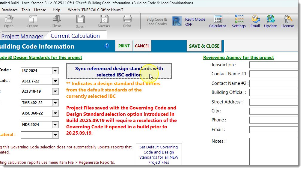Expand the ASCE 7-22 loads dropdown

click(55, 81)
